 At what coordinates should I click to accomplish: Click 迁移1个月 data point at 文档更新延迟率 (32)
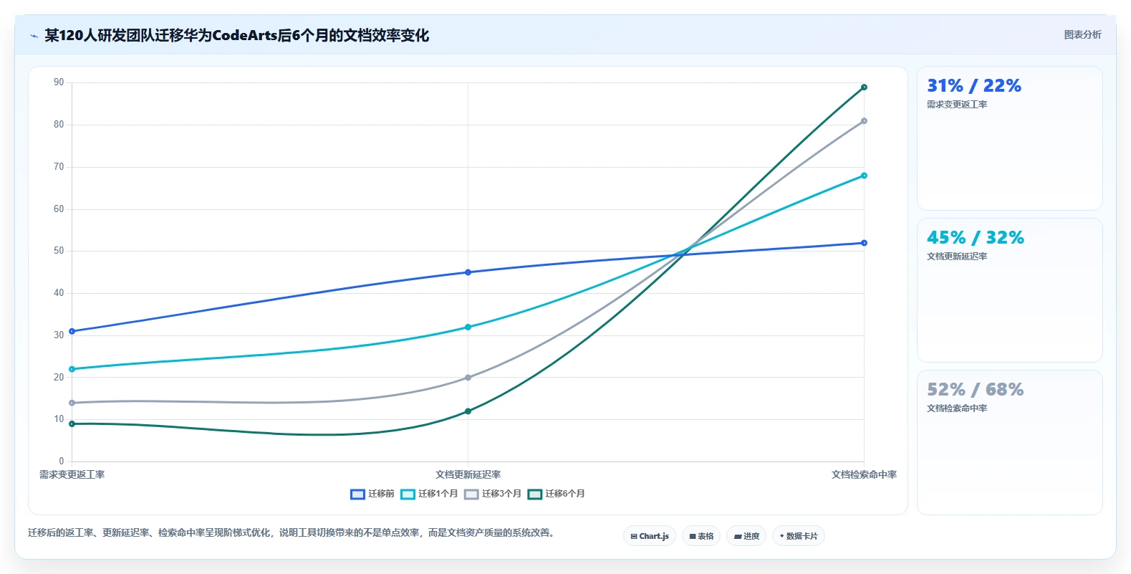click(x=468, y=327)
